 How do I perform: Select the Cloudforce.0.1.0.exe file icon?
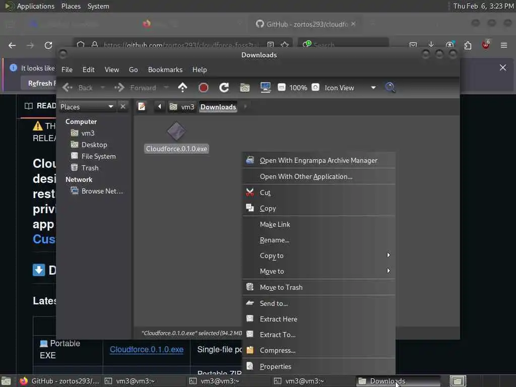coord(176,132)
